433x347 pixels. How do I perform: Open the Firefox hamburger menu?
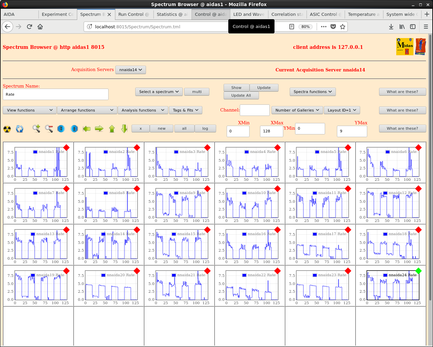click(x=426, y=27)
